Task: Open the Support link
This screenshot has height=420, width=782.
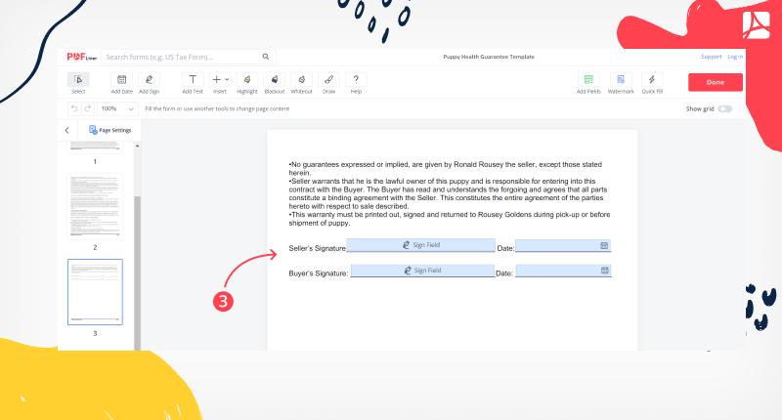Action: click(x=711, y=57)
